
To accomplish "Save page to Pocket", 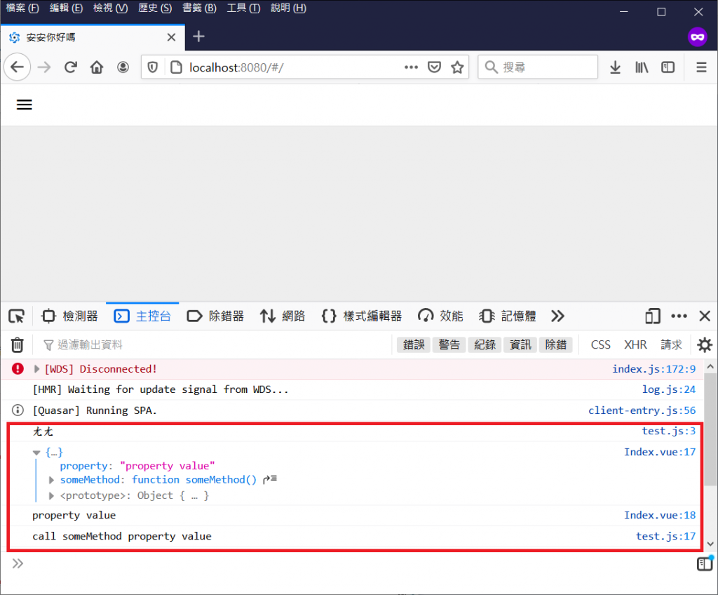I will tap(434, 67).
